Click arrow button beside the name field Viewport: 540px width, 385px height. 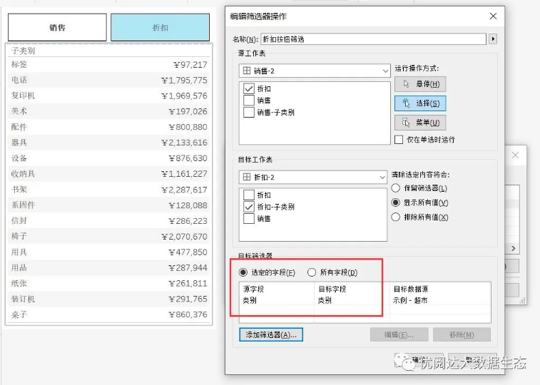(x=493, y=39)
